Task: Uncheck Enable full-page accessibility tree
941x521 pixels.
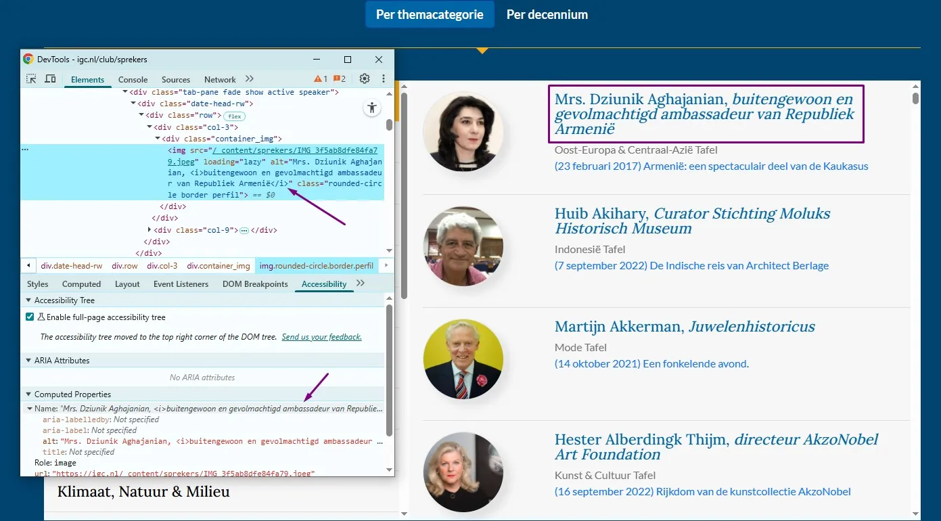Action: [30, 317]
